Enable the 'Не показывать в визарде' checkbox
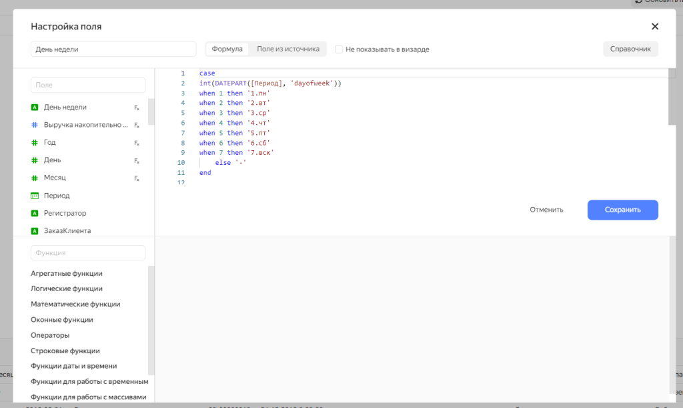Viewport: 683px width, 408px height. [339, 49]
